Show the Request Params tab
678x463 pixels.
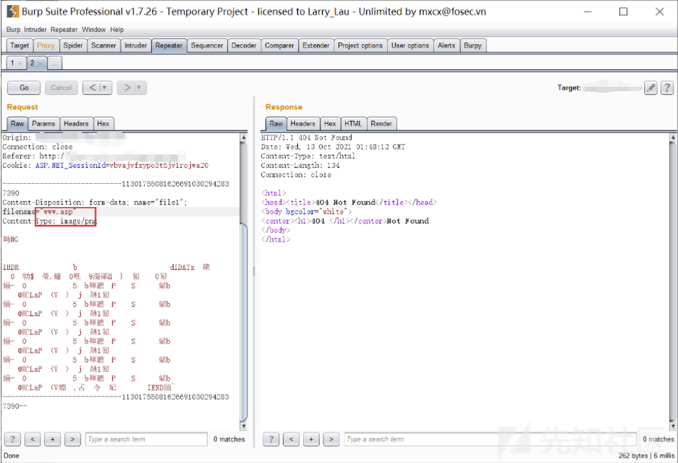pyautogui.click(x=43, y=124)
